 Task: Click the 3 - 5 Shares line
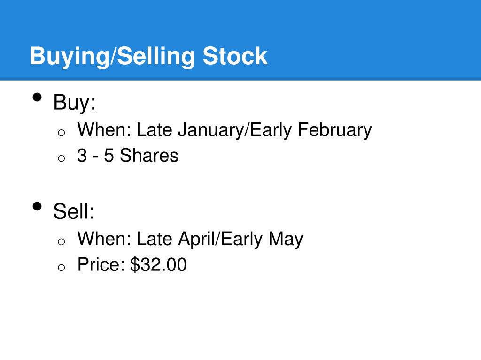point(128,156)
